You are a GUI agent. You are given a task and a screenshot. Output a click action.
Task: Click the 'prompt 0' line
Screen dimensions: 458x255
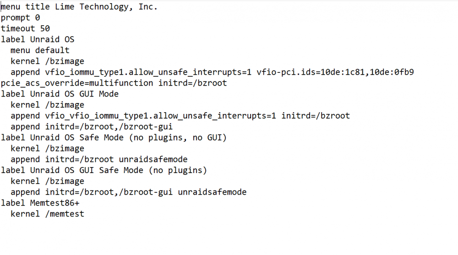coord(21,18)
